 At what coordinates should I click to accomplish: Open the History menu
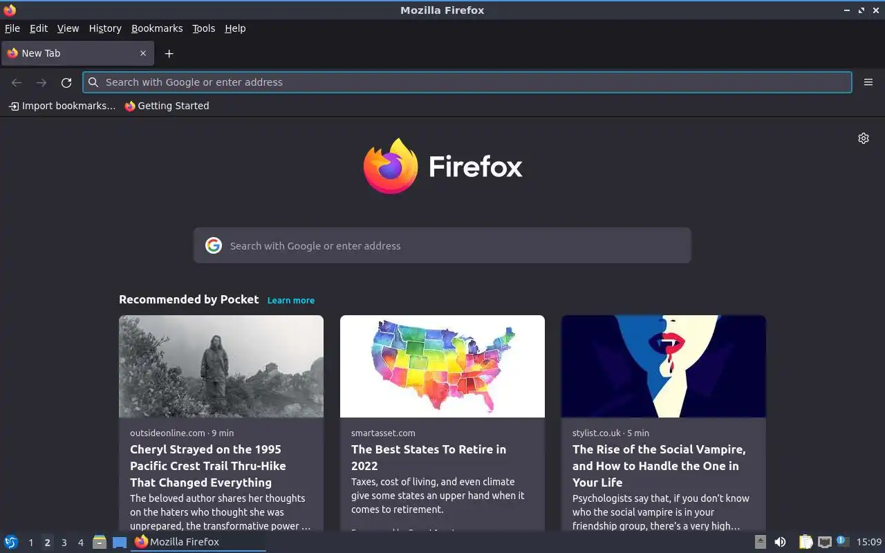pos(105,28)
